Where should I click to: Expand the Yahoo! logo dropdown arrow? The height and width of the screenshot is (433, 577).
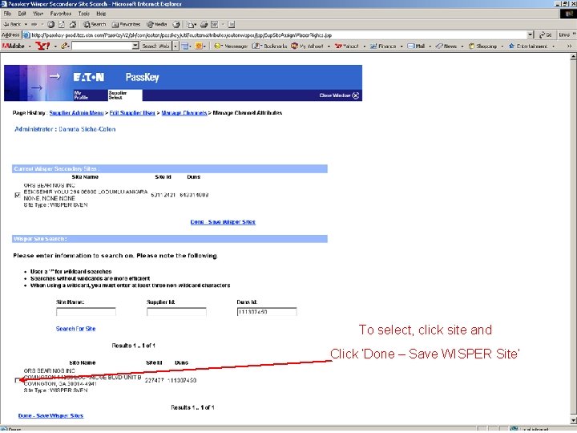pos(55,46)
